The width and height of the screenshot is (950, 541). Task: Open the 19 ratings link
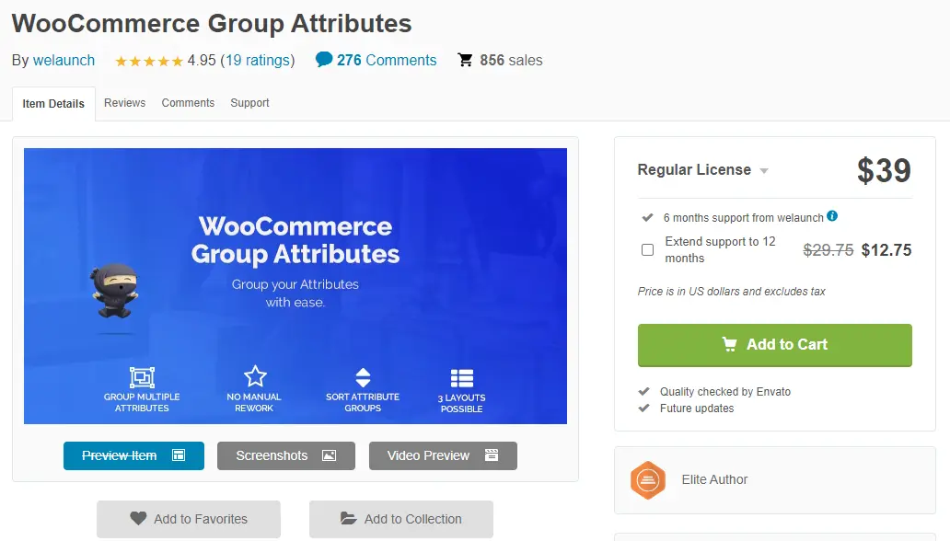(x=258, y=60)
